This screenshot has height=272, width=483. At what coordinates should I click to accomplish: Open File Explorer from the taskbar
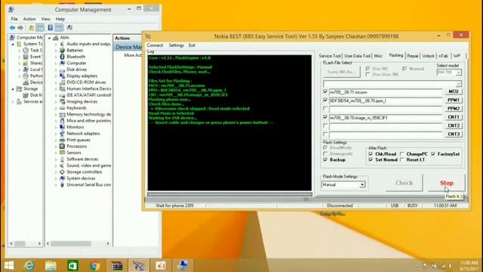point(51,265)
